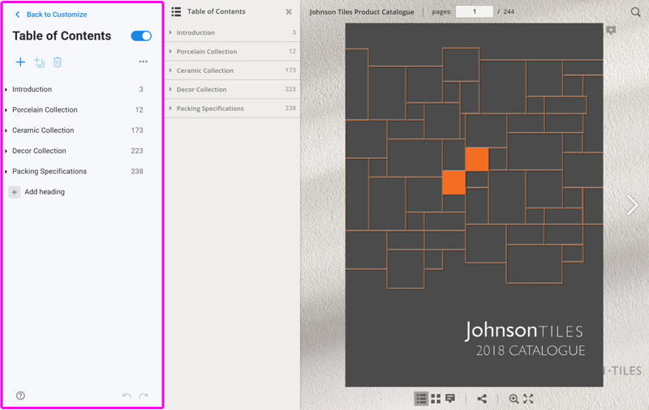Image resolution: width=649 pixels, height=410 pixels.
Task: Expand Ceramic Collection in preview TOC pane
Action: click(170, 70)
